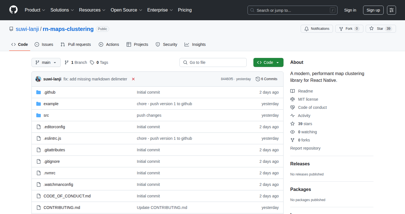
Task: Open commit message 'Update CONTRIBUTING.md'
Action: pos(162,208)
